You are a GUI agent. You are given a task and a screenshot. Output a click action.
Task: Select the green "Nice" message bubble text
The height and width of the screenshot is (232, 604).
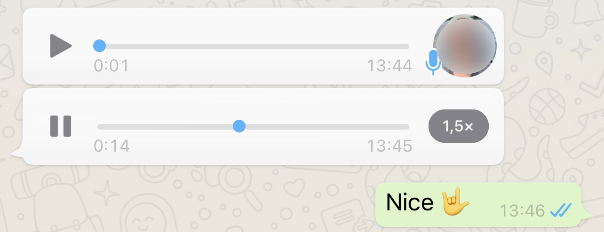409,202
